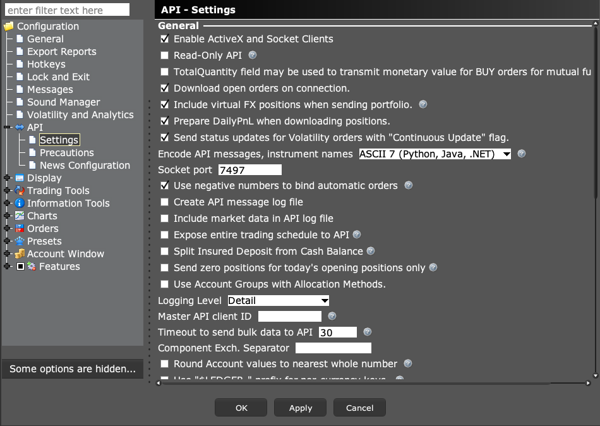The image size is (600, 426).
Task: Click Some options are hidden button
Action: [73, 368]
